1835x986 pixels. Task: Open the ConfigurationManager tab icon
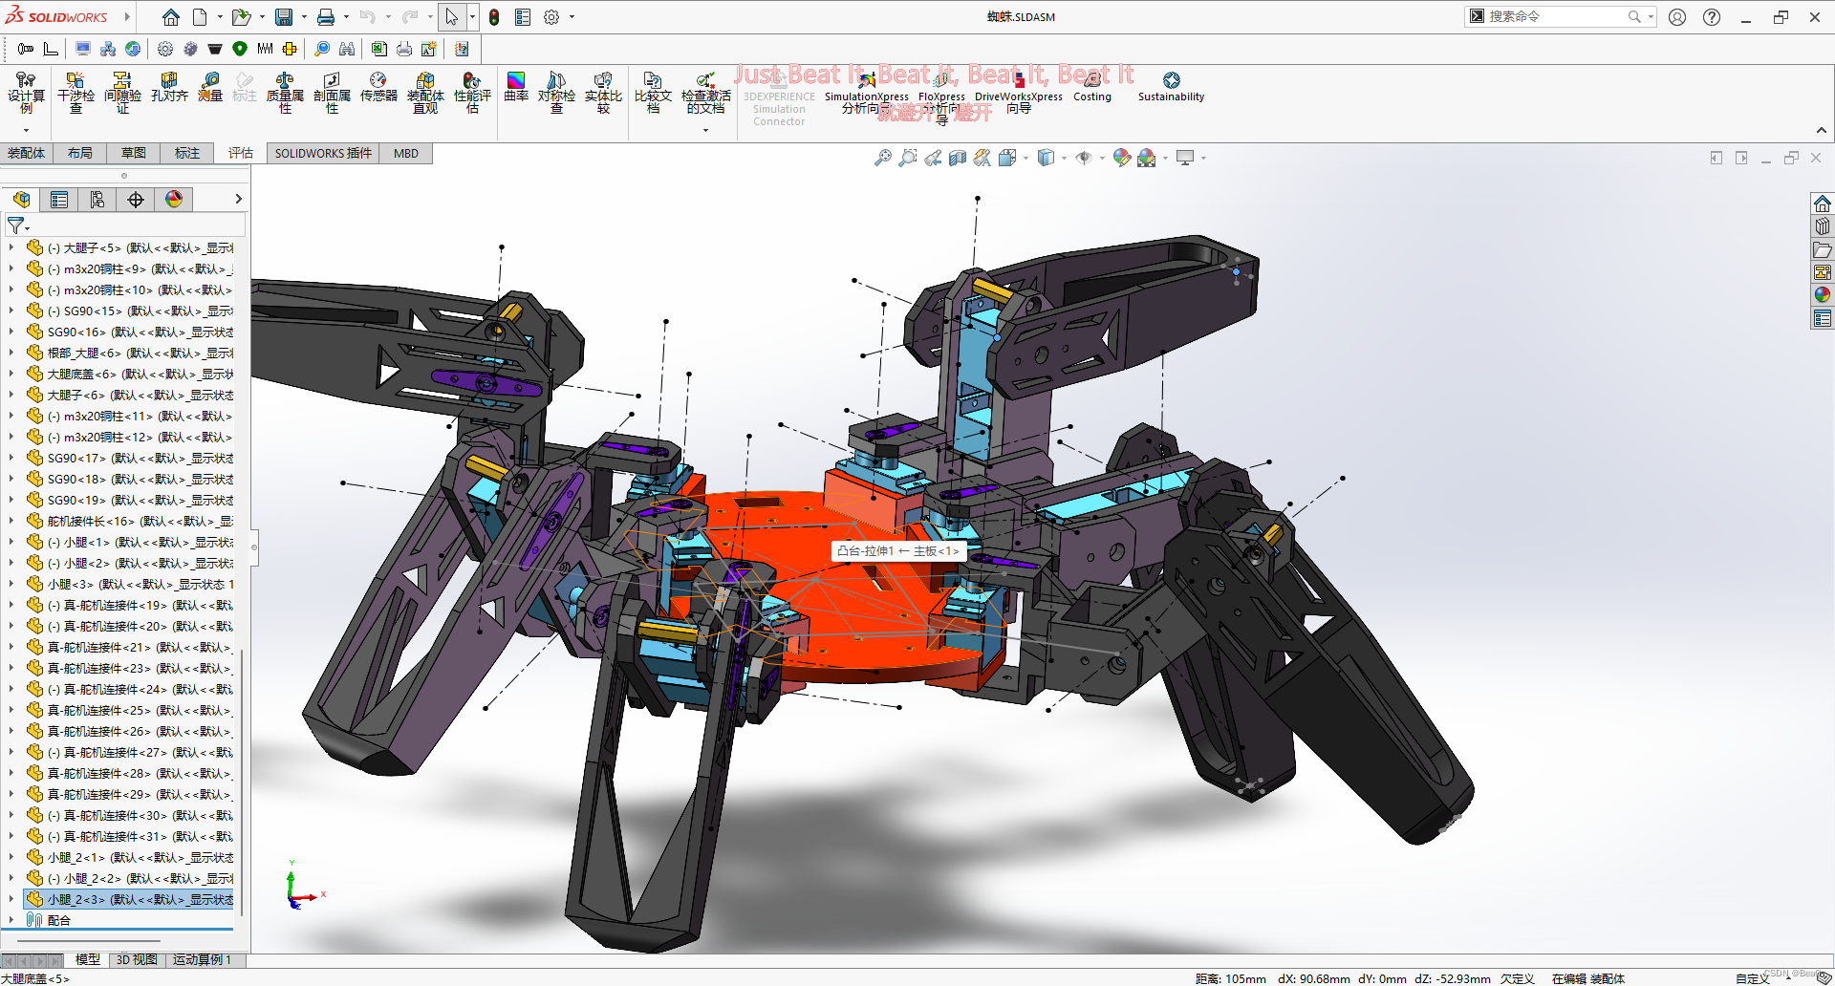click(x=97, y=199)
